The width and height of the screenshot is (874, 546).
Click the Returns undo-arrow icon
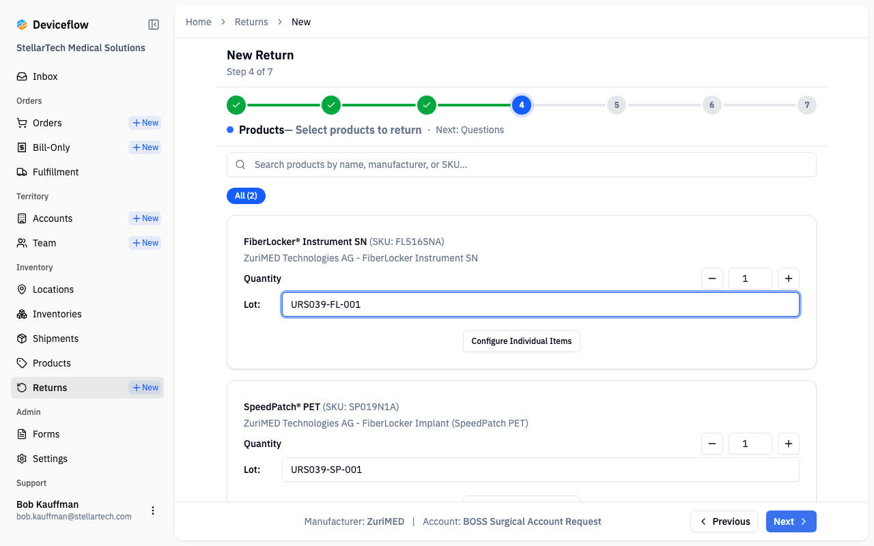[x=22, y=388]
